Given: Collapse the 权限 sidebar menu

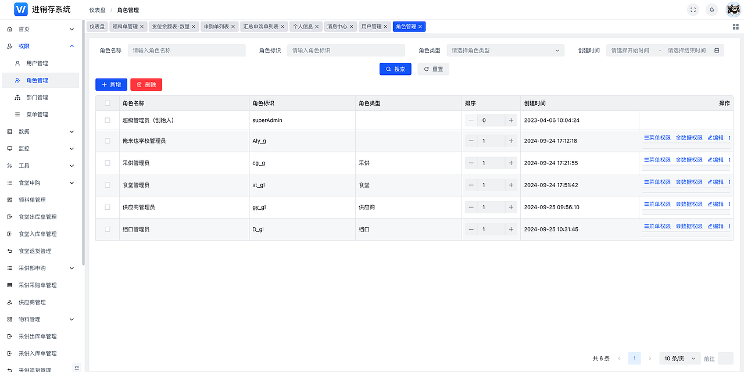Looking at the screenshot, I should pyautogui.click(x=40, y=46).
